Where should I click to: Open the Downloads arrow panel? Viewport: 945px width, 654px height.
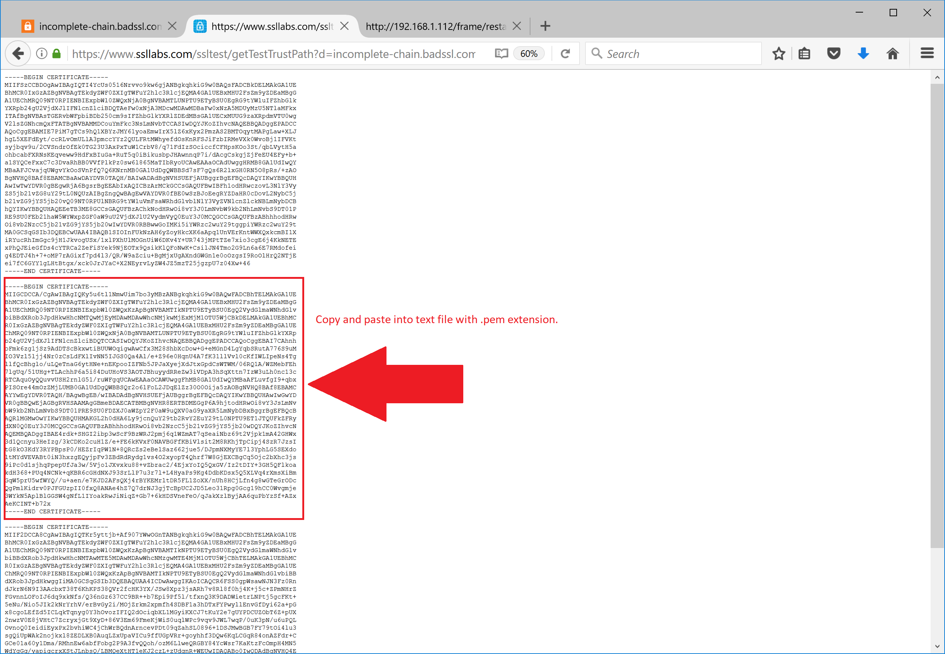[x=863, y=54]
